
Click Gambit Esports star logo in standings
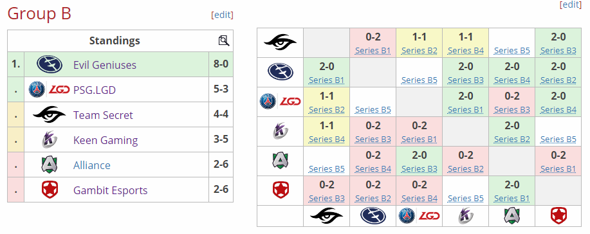[50, 190]
